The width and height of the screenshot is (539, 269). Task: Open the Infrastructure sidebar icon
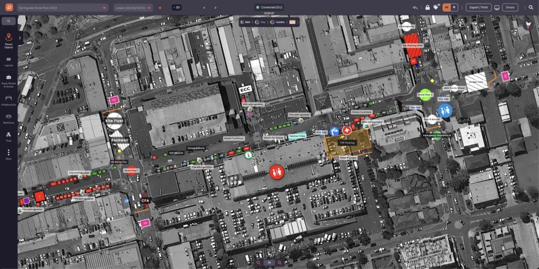[8, 101]
